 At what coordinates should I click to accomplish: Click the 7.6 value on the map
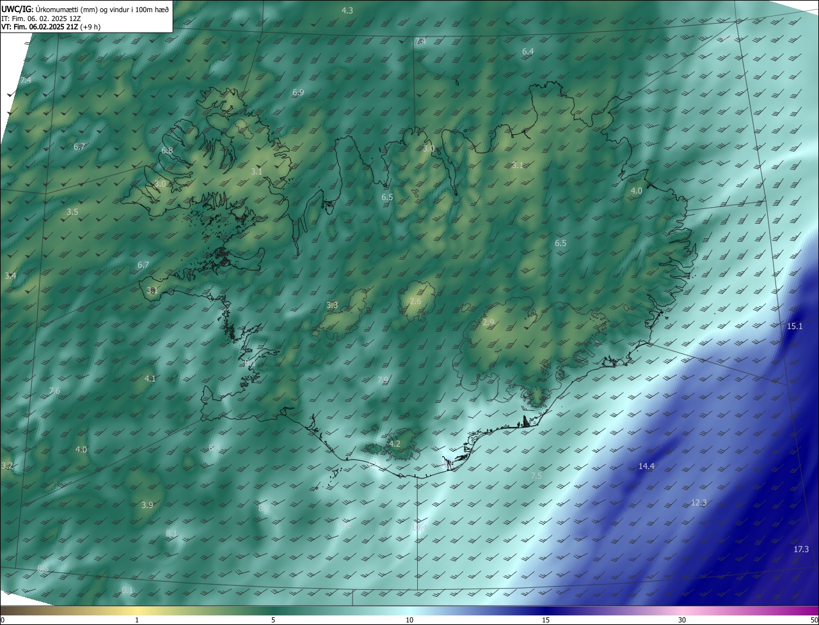(x=54, y=391)
